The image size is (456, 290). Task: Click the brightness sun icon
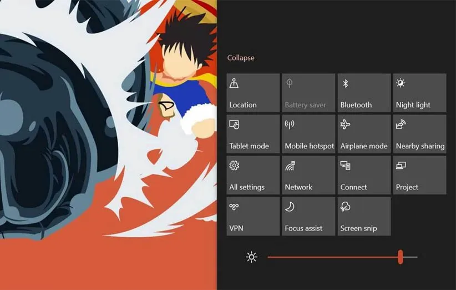(x=252, y=257)
